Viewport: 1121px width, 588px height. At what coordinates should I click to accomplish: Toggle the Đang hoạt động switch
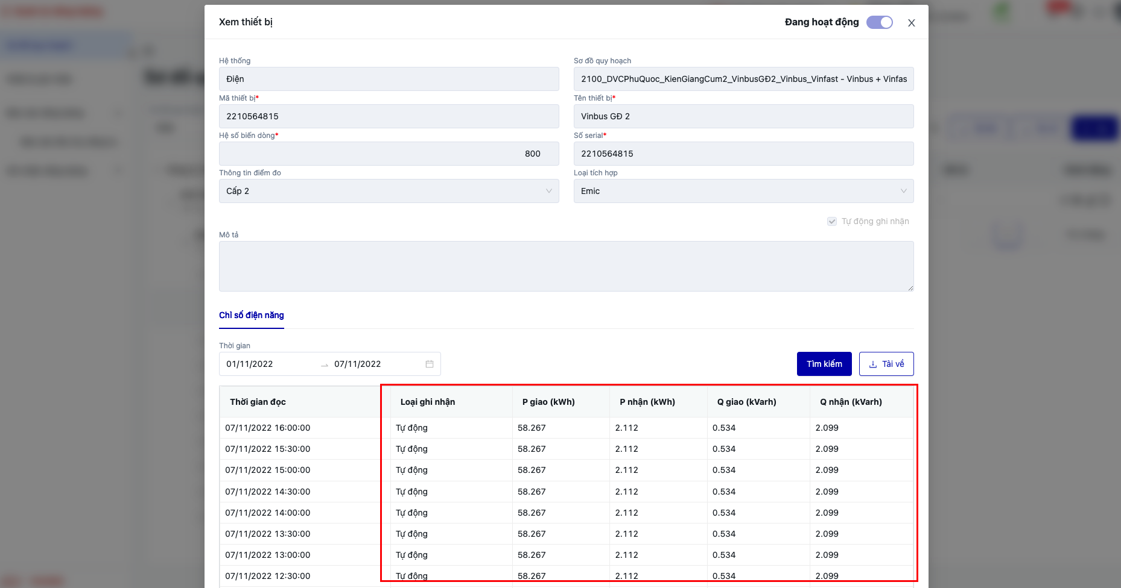[879, 22]
